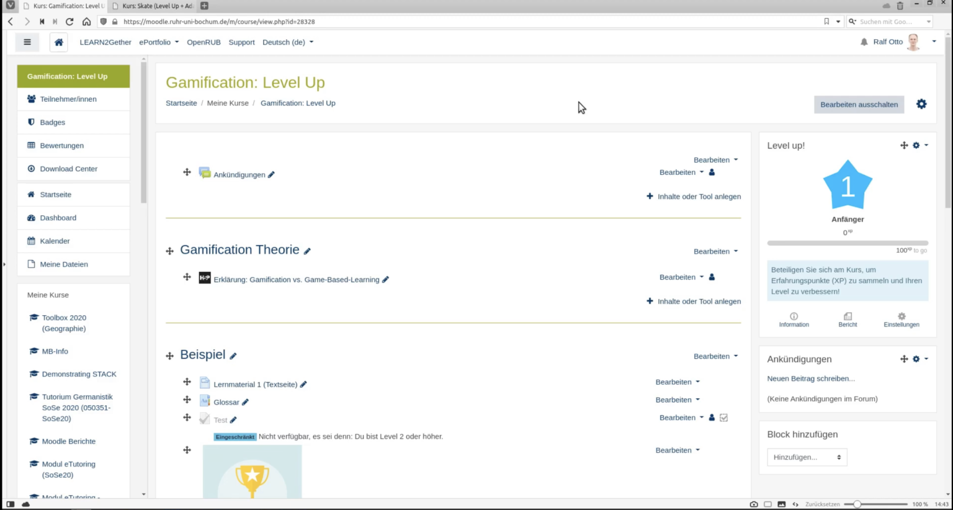Viewport: 953px width, 510px height.
Task: Open the ePortfolio dropdown menu
Action: [159, 42]
